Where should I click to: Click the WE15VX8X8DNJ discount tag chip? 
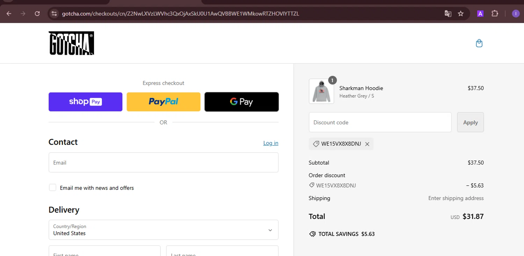coord(341,144)
